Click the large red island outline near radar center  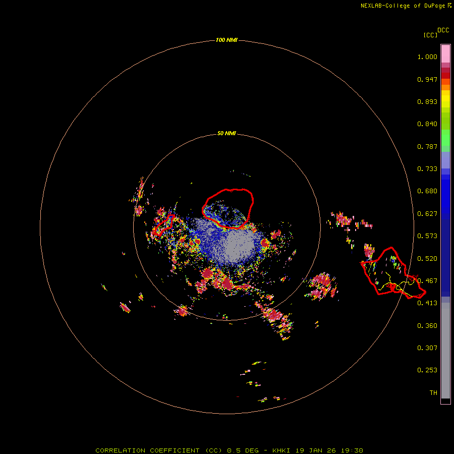pos(228,208)
